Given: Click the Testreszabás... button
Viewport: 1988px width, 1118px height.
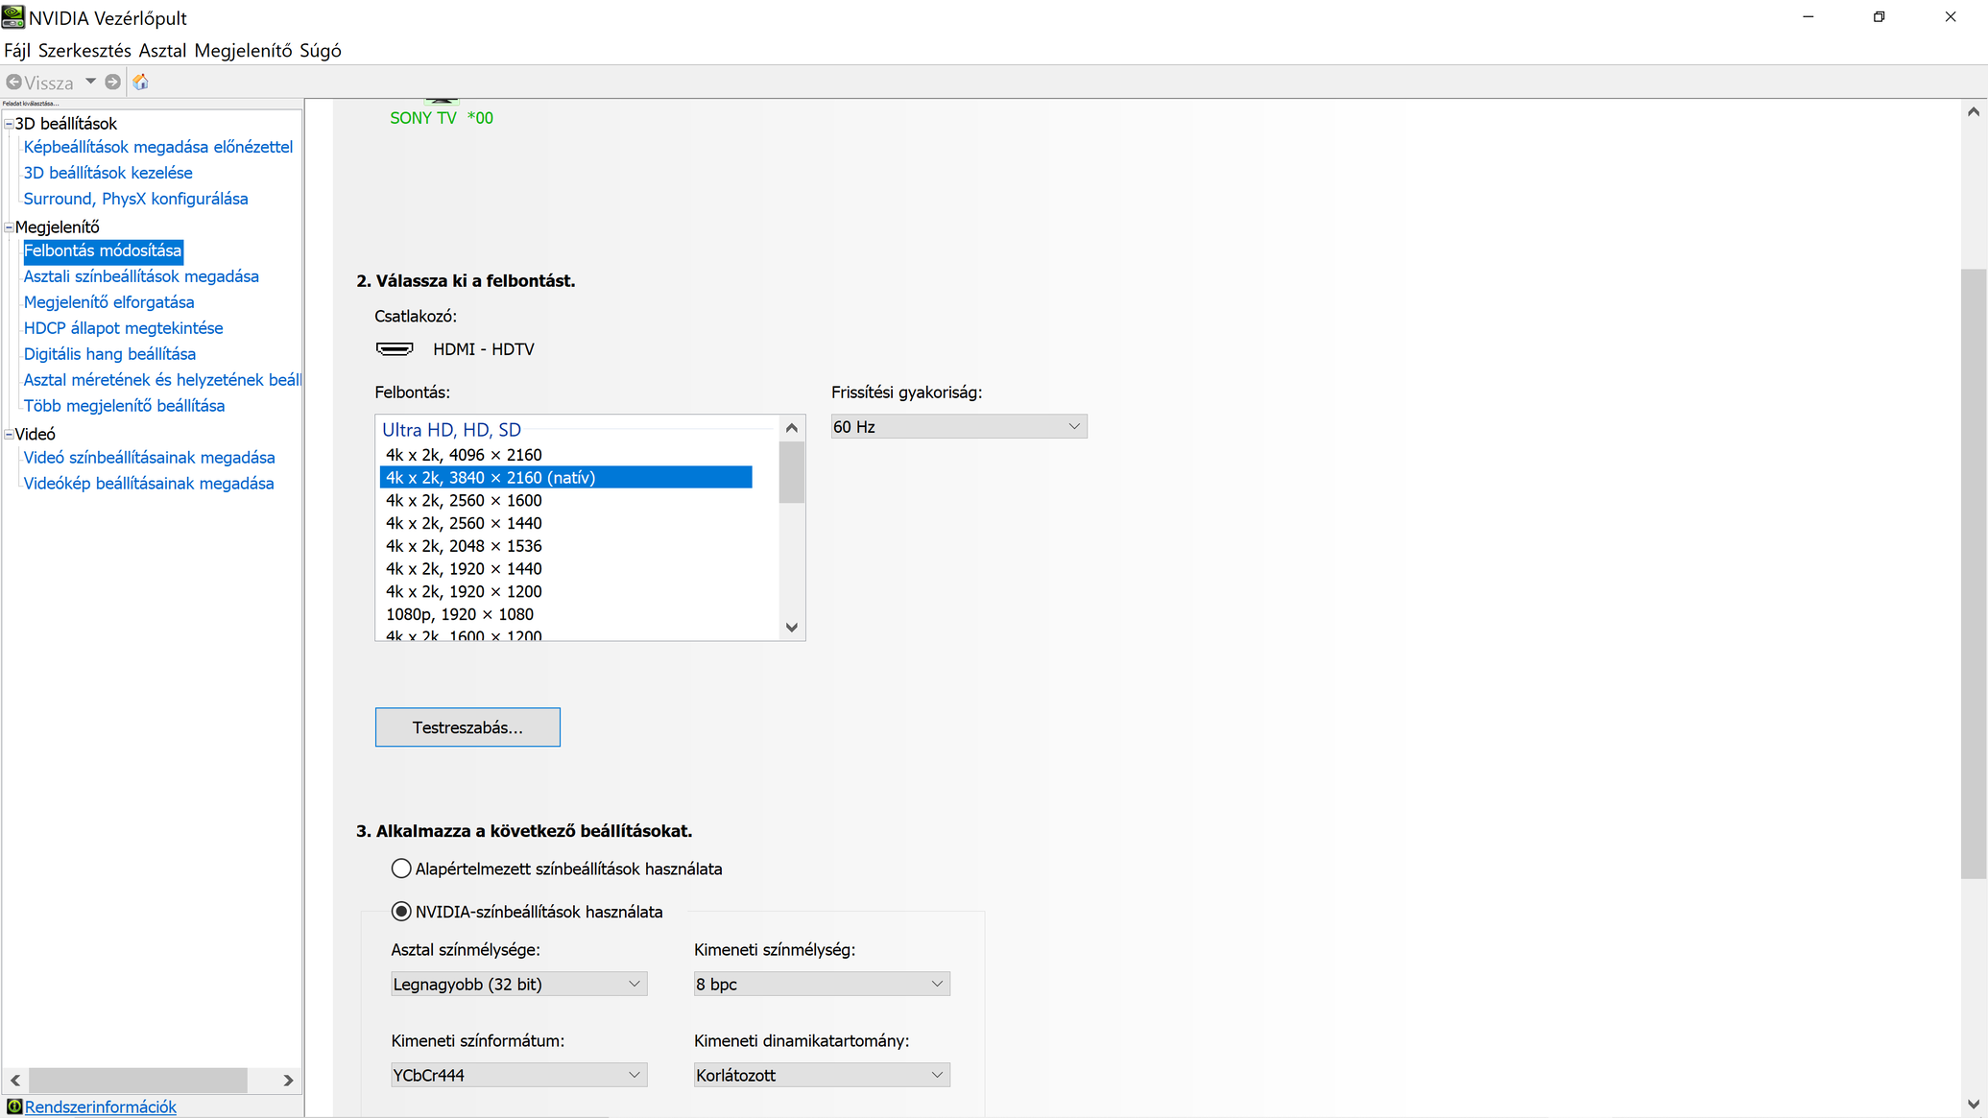Looking at the screenshot, I should click(x=467, y=727).
